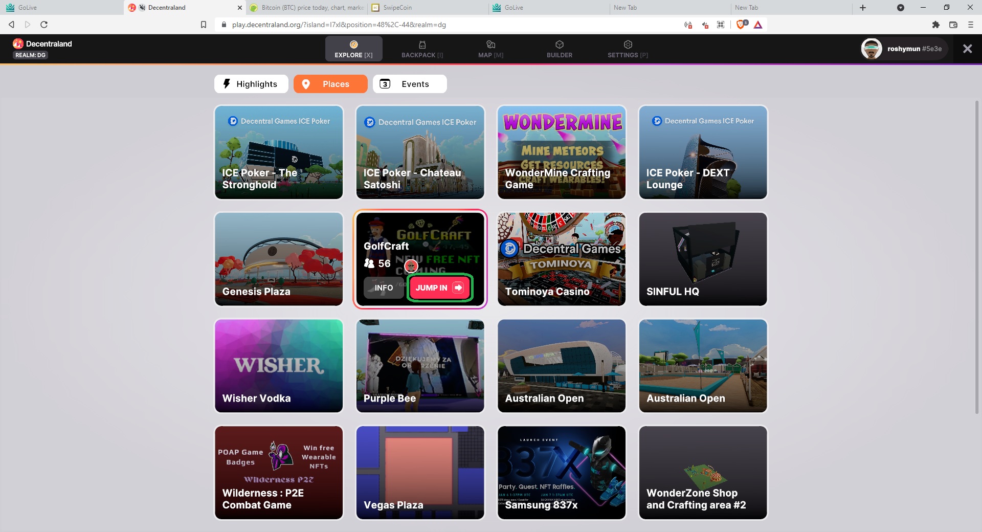982x532 pixels.
Task: Open the Builder tab
Action: 559,49
